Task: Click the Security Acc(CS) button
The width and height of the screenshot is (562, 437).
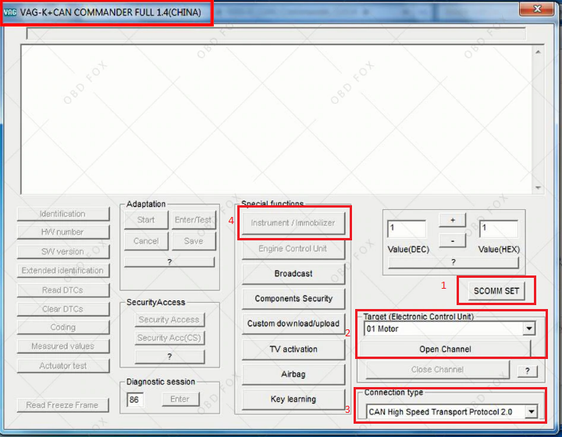Action: coord(169,338)
